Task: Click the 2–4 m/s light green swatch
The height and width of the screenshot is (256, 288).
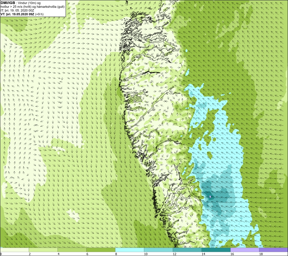Action: pos(43,250)
